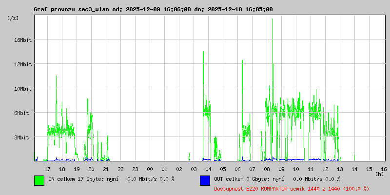
Task: Click hour label '20' on time axis
Action: point(91,169)
